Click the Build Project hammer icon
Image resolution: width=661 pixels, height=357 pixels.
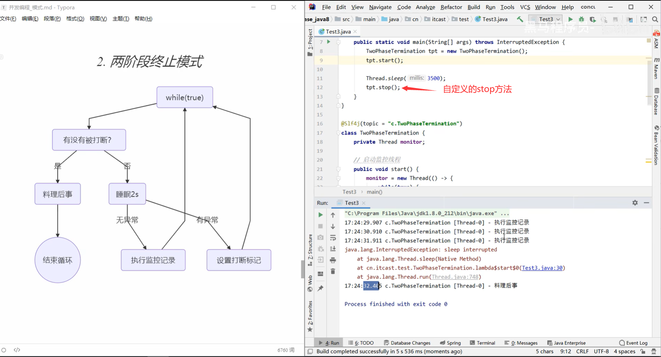pos(520,19)
